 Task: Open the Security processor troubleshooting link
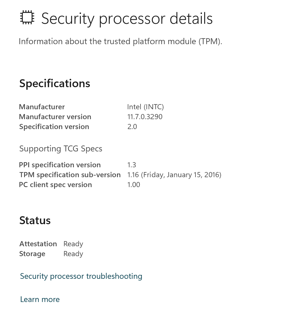(81, 276)
